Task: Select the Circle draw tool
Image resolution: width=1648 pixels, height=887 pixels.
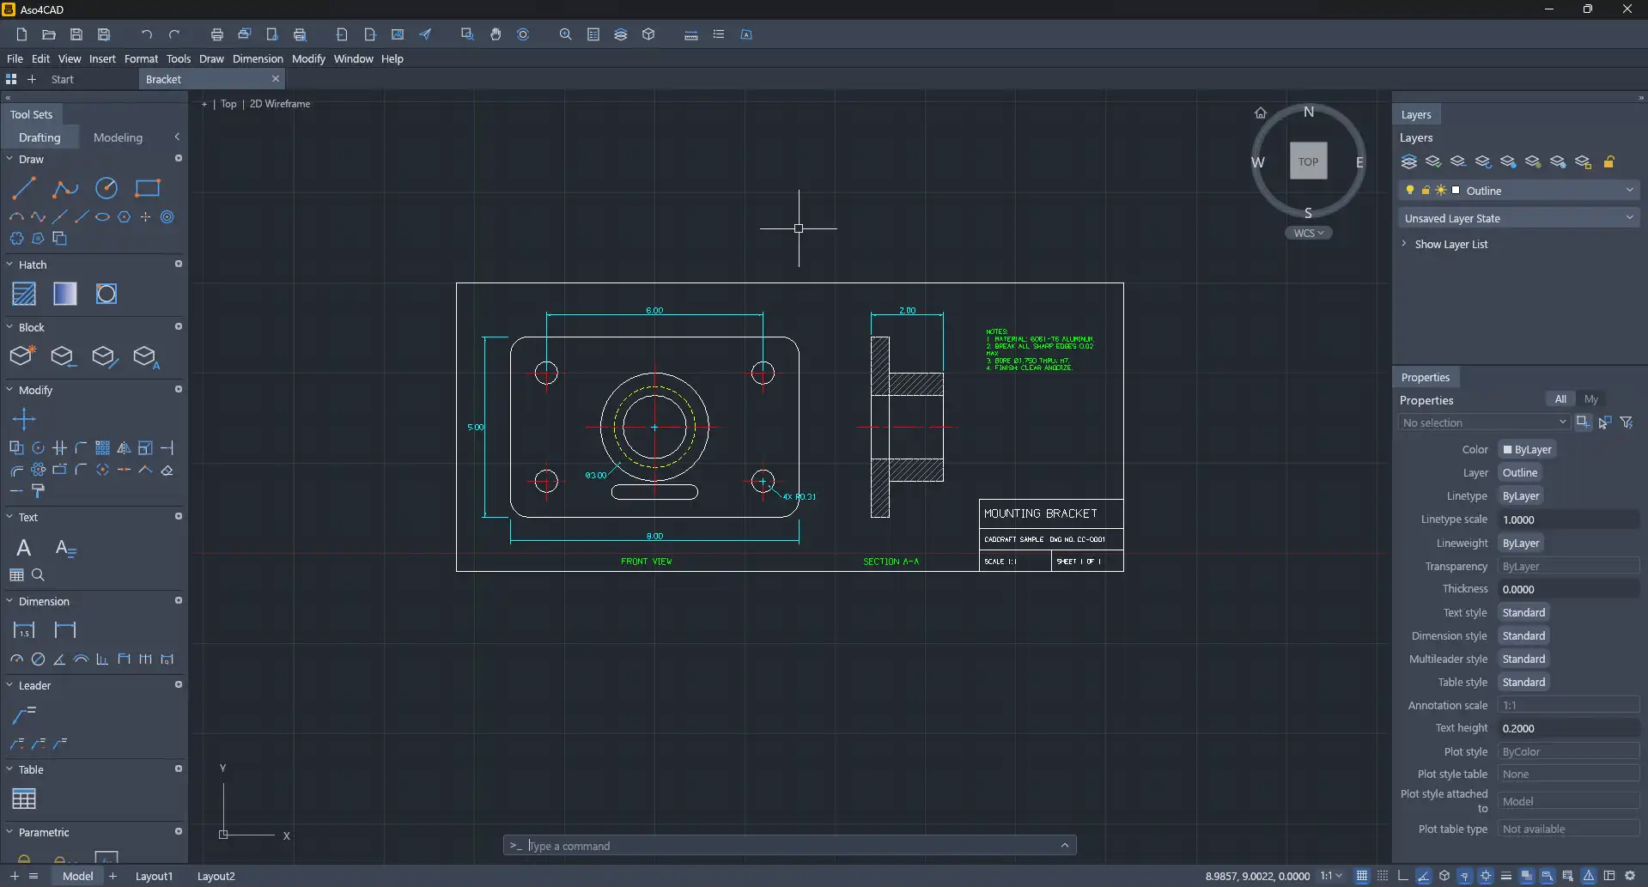Action: [x=106, y=188]
